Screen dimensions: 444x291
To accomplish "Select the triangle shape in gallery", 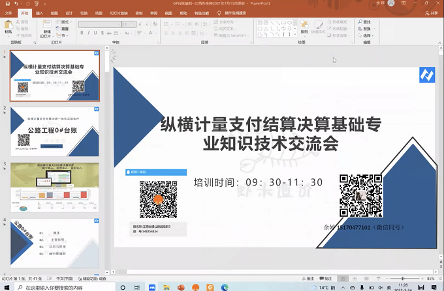I will tap(266, 29).
